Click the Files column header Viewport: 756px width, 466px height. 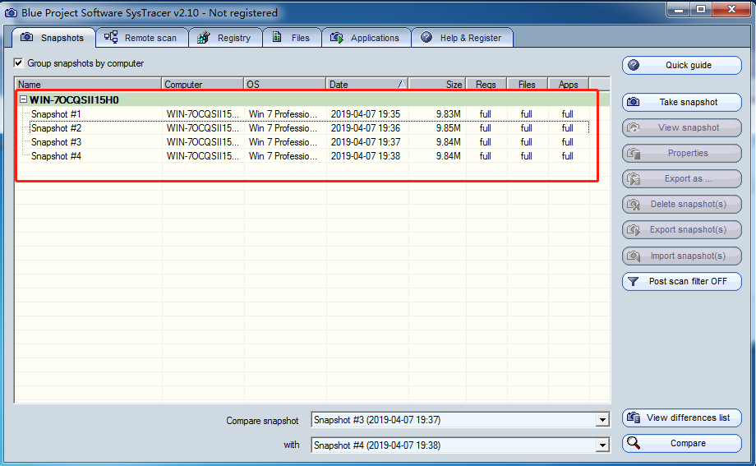(x=528, y=84)
